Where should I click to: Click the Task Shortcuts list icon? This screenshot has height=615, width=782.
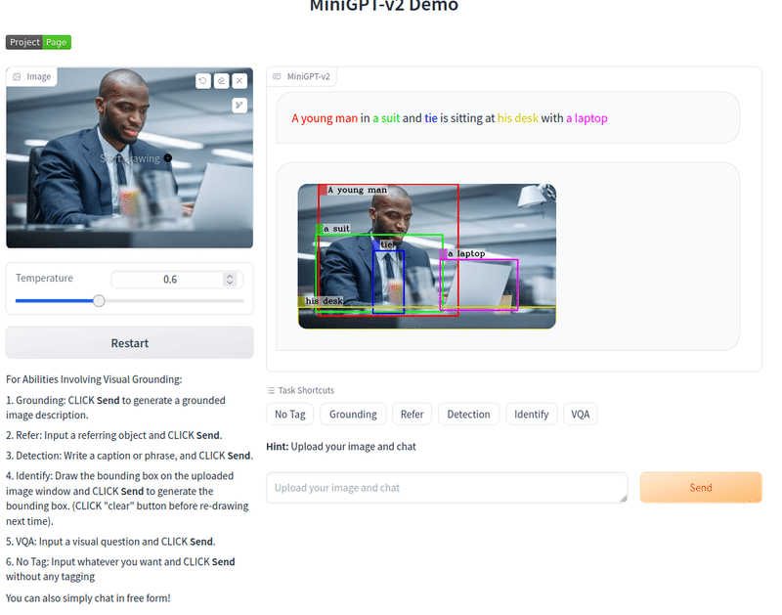[271, 390]
